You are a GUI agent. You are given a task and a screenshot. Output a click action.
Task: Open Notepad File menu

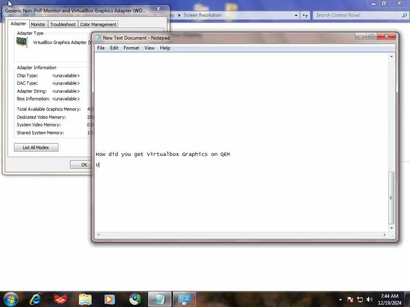click(100, 48)
